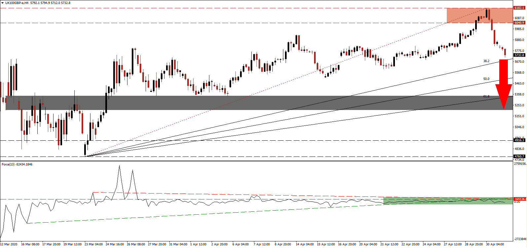Click the 50.0 Fibonacci fan label
Screen dimensions: 527x248
486,79
